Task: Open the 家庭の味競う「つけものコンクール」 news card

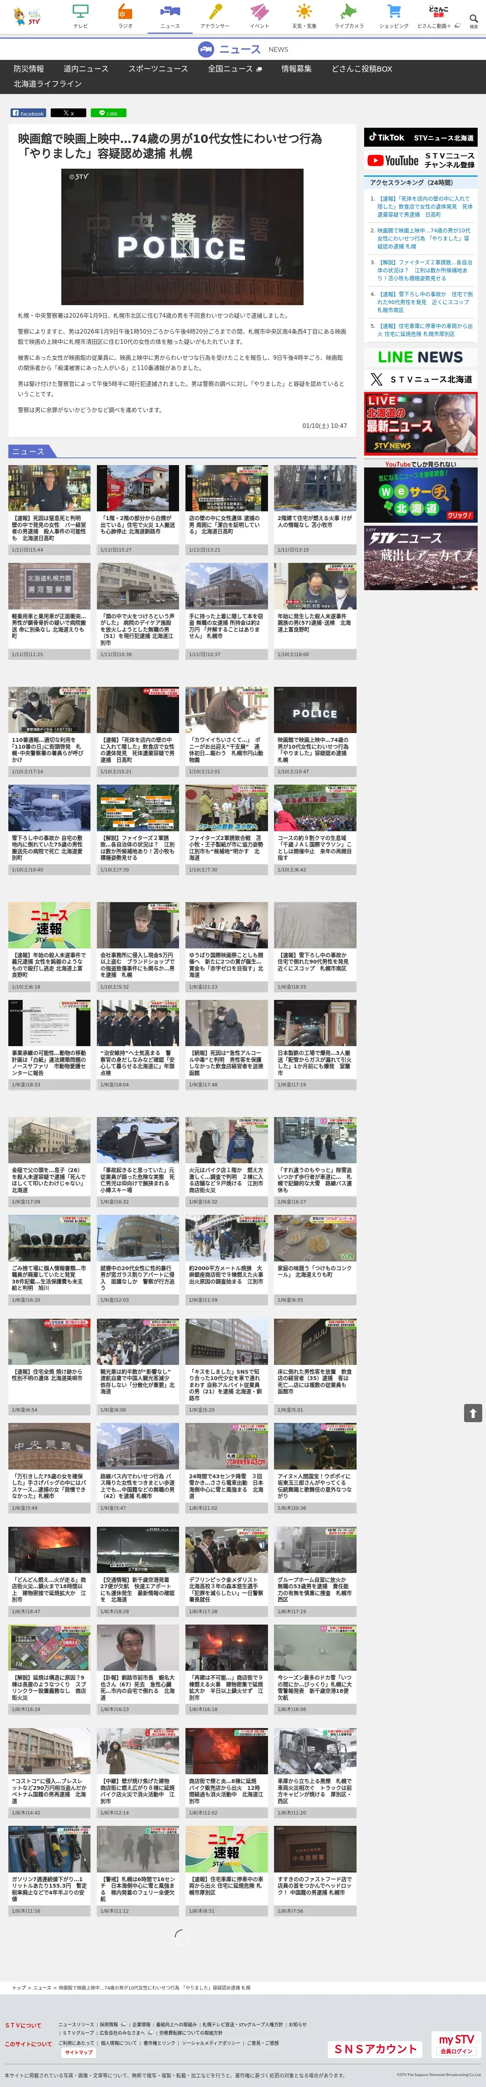Action: coord(315,1259)
